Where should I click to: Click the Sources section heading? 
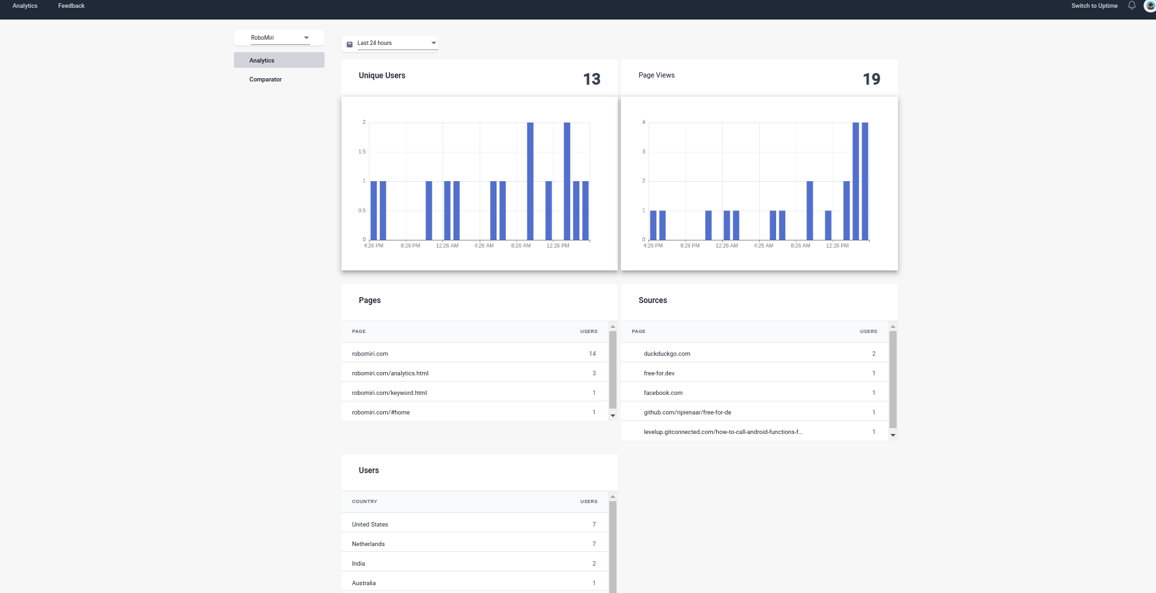click(652, 300)
